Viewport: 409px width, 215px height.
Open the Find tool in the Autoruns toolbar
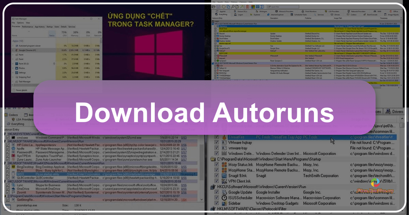pyautogui.click(x=233, y=7)
